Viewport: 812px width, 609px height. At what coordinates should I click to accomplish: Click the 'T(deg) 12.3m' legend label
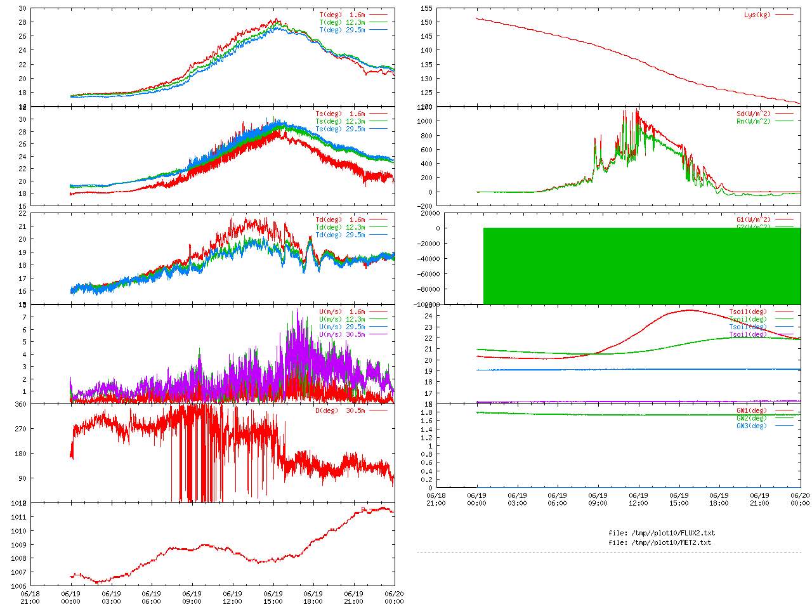342,22
